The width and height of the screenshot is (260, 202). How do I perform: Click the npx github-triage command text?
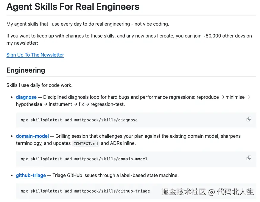pyautogui.click(x=85, y=191)
